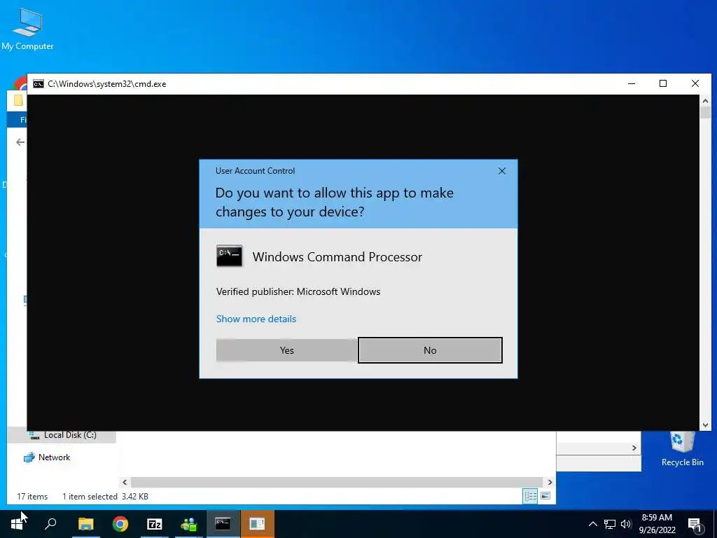Click the cmd window scroll down arrow
Viewport: 717px width, 538px height.
705,425
